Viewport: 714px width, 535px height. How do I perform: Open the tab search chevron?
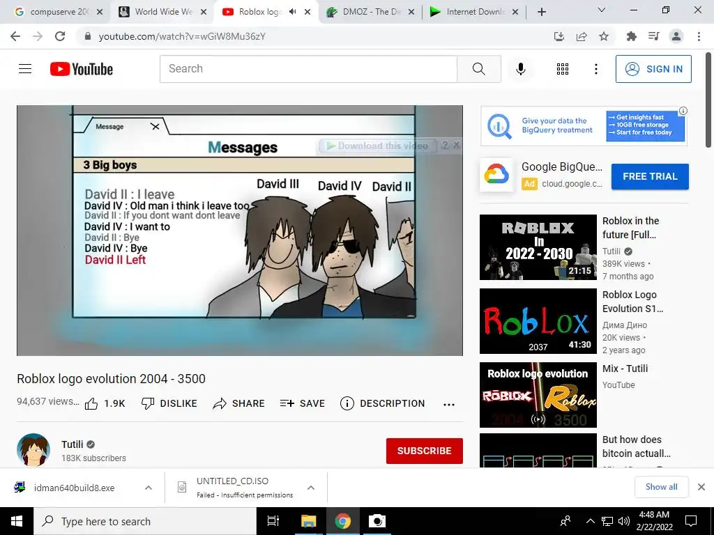pos(602,10)
